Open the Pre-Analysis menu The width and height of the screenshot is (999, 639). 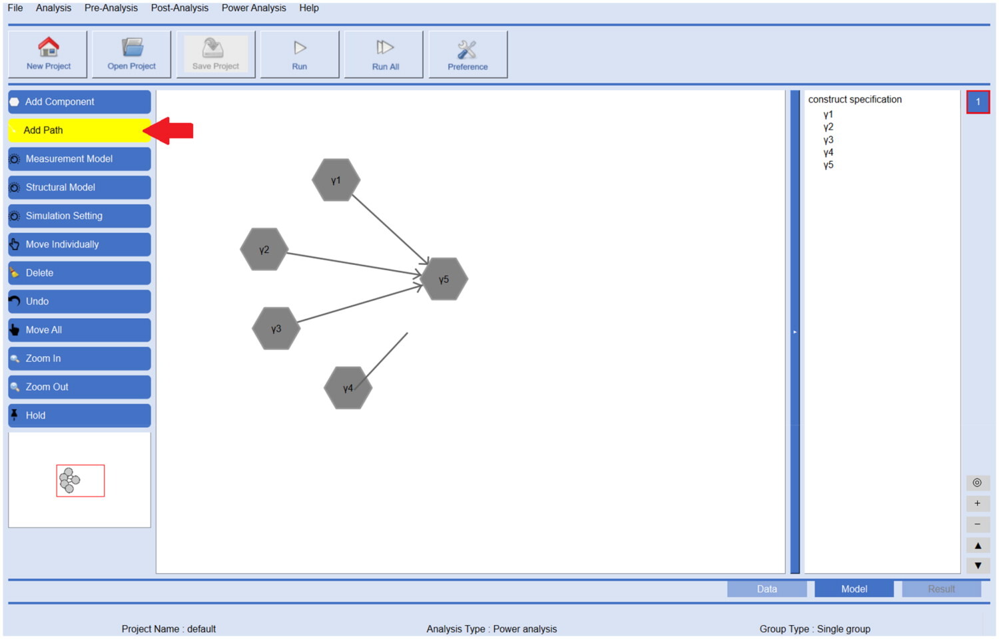[x=111, y=8]
